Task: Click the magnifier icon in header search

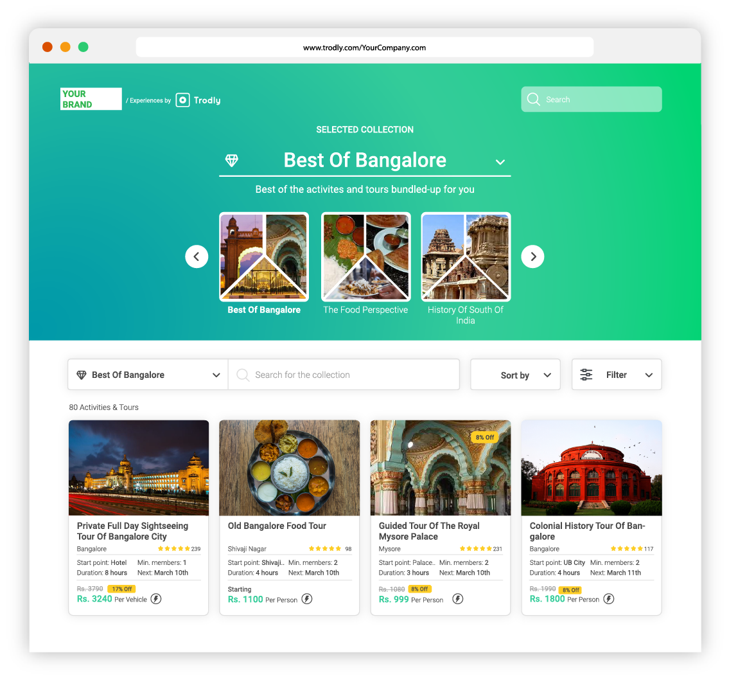Action: [x=533, y=100]
